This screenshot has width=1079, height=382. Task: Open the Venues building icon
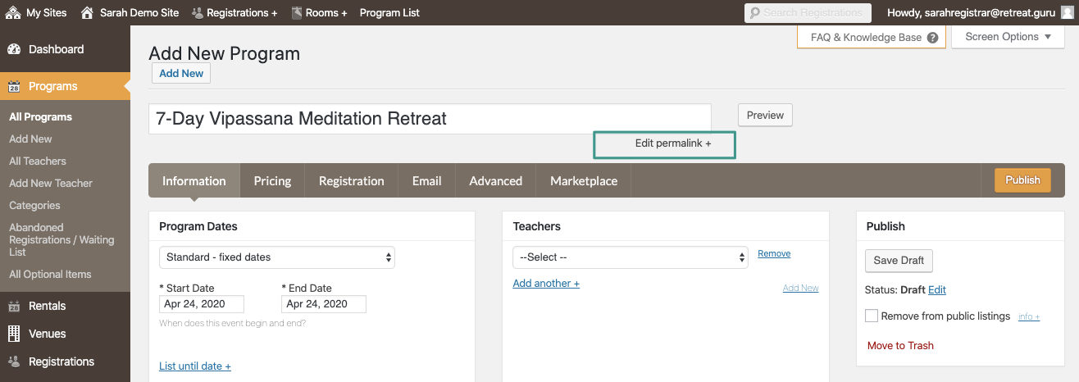coord(14,334)
